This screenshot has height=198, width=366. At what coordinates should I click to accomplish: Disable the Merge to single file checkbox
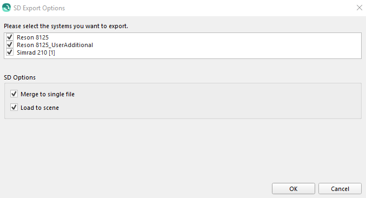click(14, 94)
